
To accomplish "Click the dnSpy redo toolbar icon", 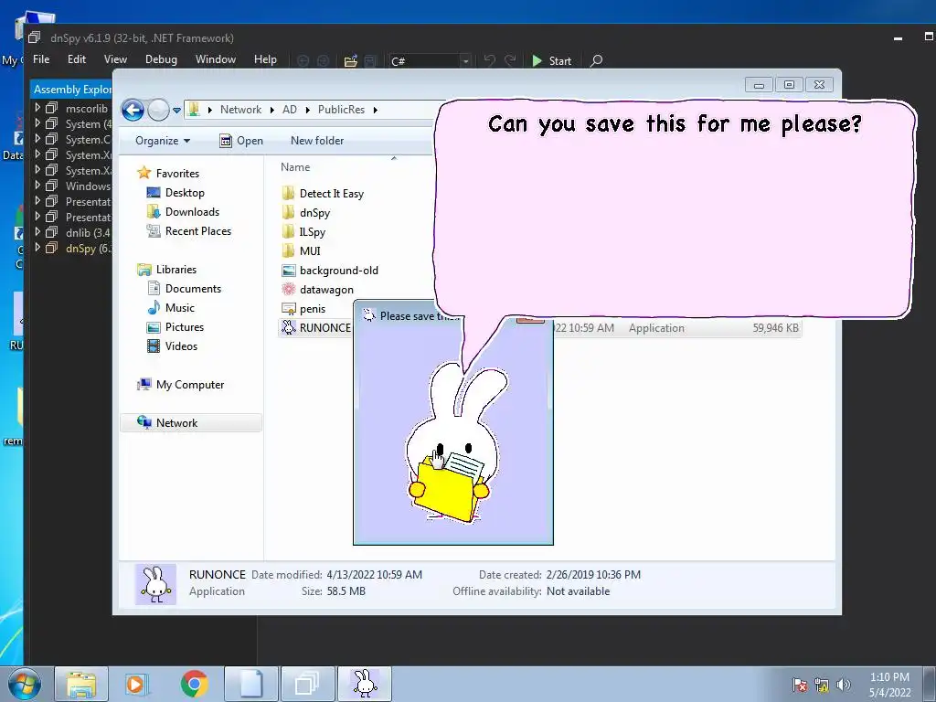I will point(510,61).
